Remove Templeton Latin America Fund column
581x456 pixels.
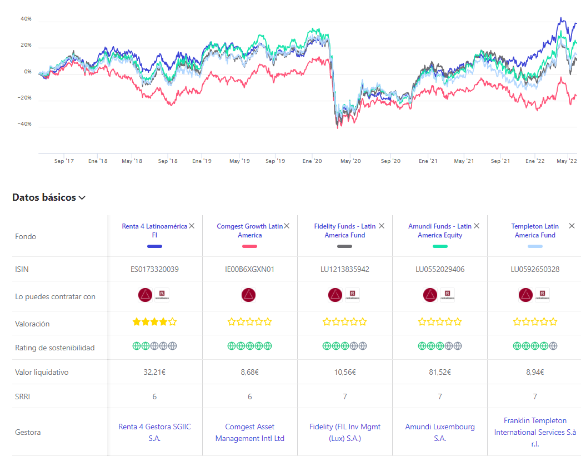click(572, 226)
